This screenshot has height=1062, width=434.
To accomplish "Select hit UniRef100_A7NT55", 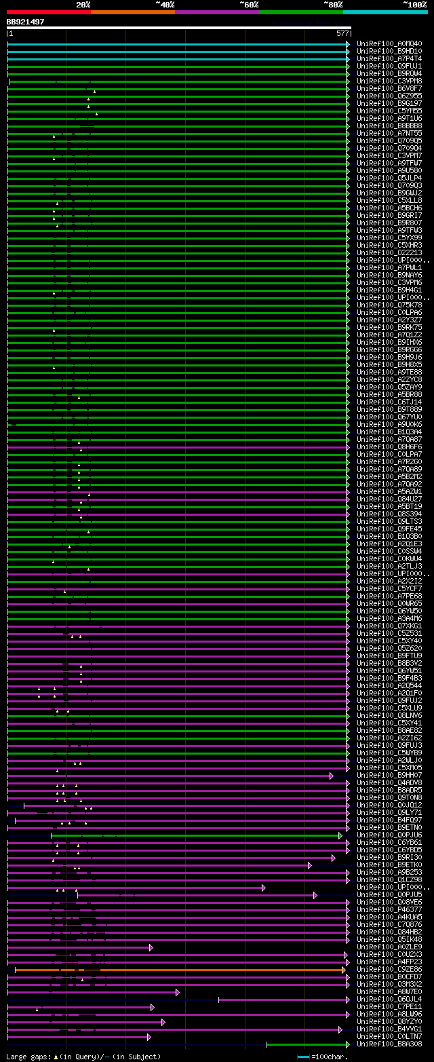I will coord(389,134).
